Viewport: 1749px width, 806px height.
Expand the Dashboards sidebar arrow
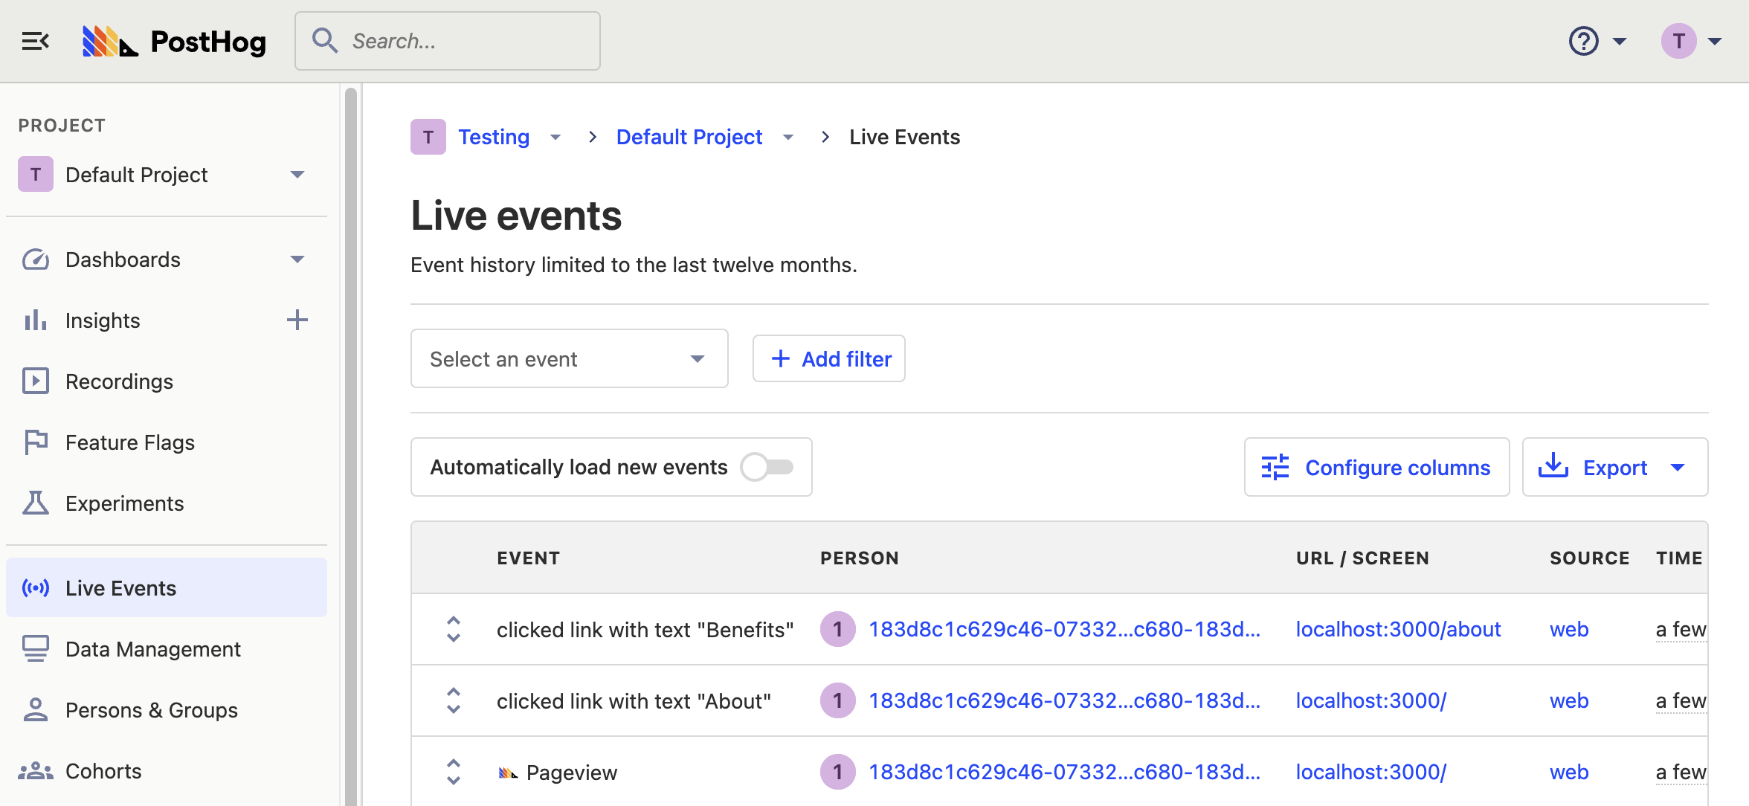tap(297, 259)
